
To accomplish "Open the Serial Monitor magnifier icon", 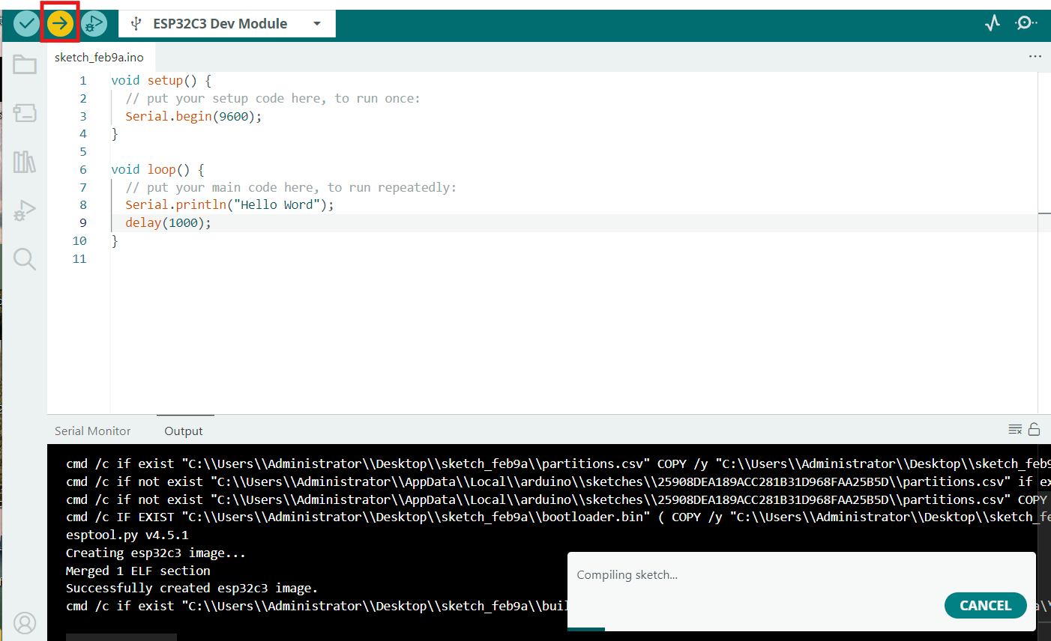I will pos(1026,23).
